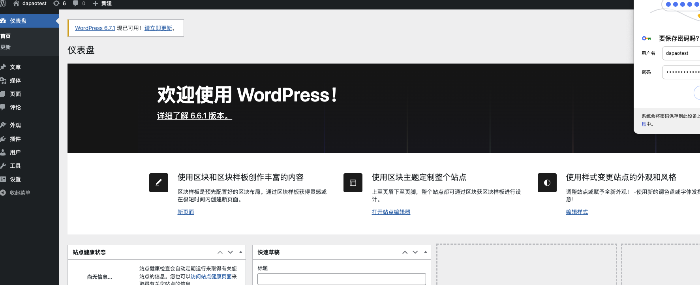Open the 插件 plugins menu

29,139
